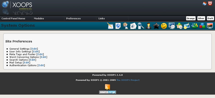215x98 pixels.
Task: Click the orange RSS feed icon
Action: click(108, 87)
